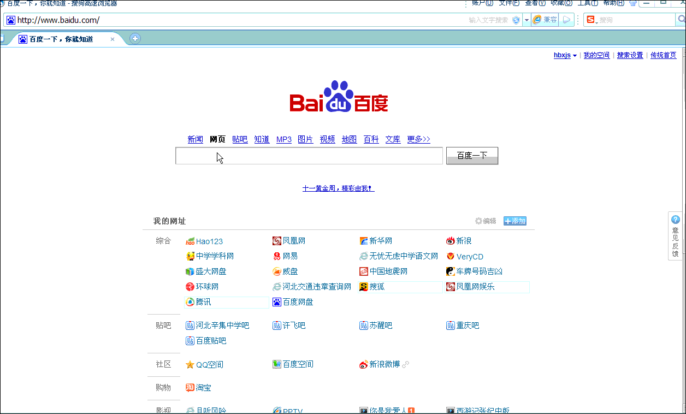Switch to the MP3 search category

click(x=284, y=139)
